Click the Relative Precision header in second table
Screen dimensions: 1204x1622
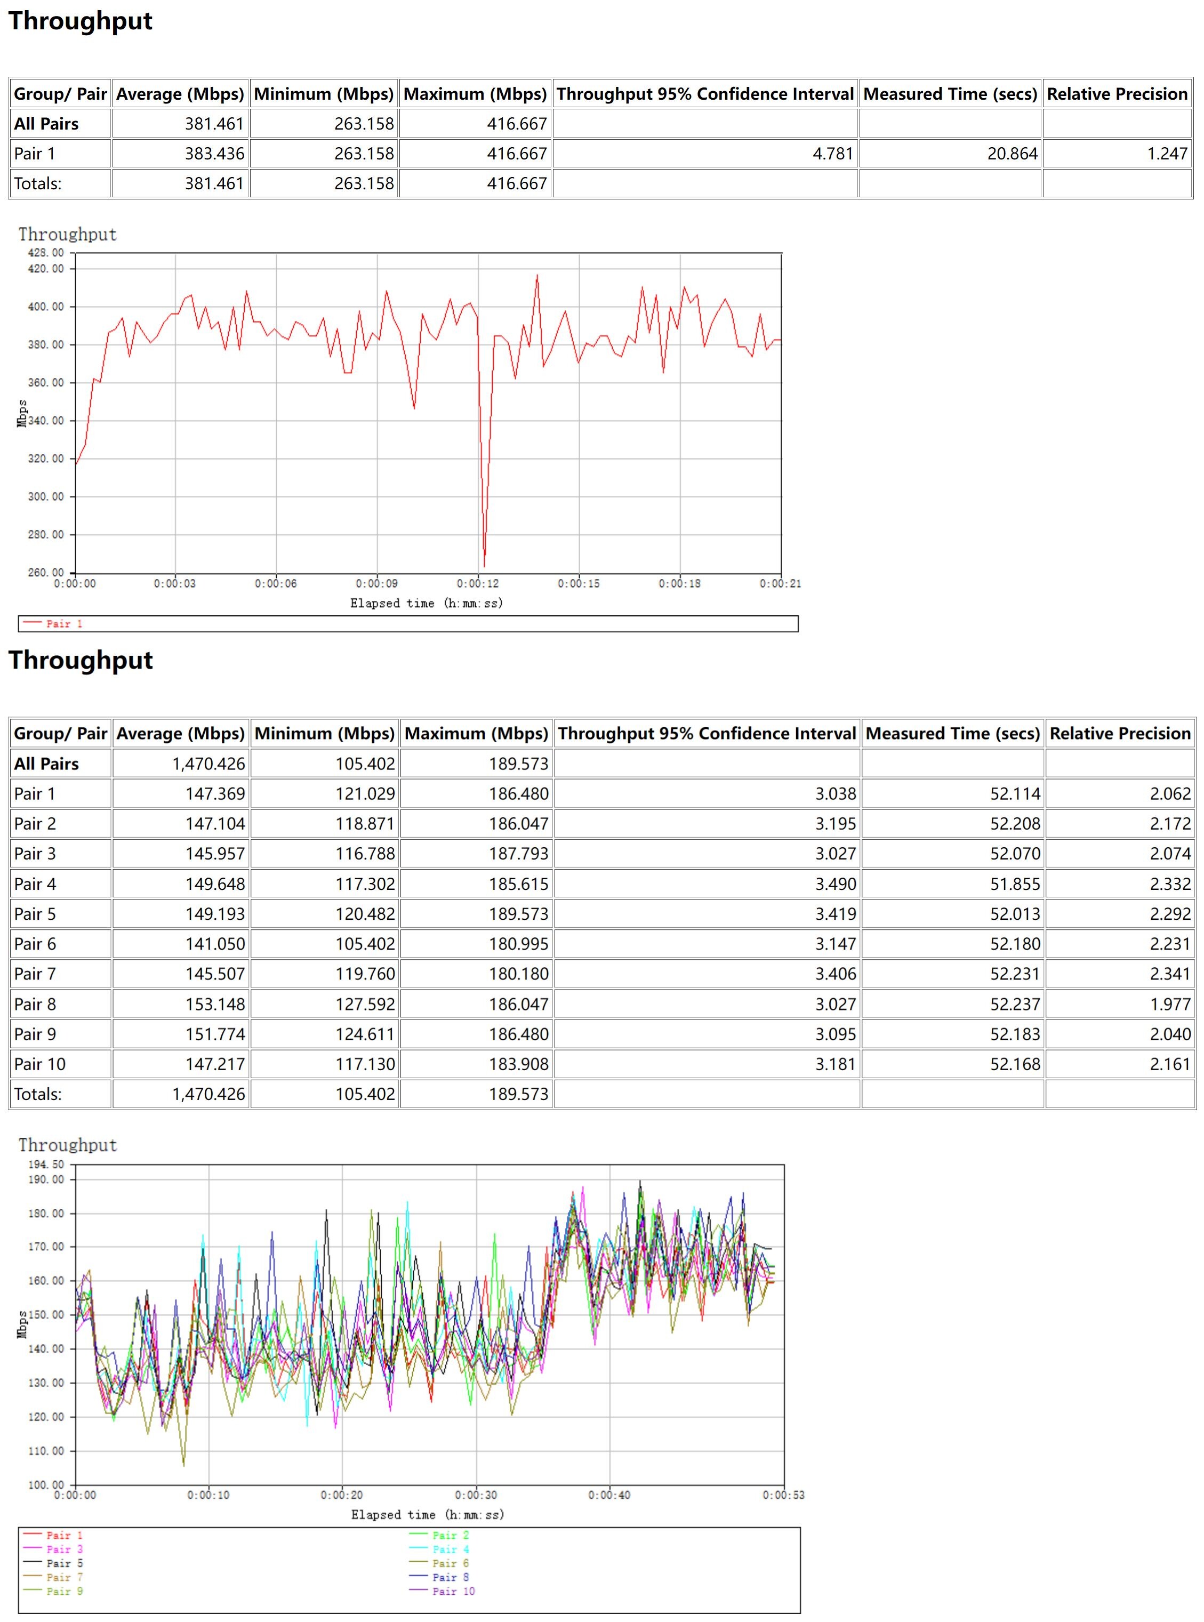[x=1119, y=733]
